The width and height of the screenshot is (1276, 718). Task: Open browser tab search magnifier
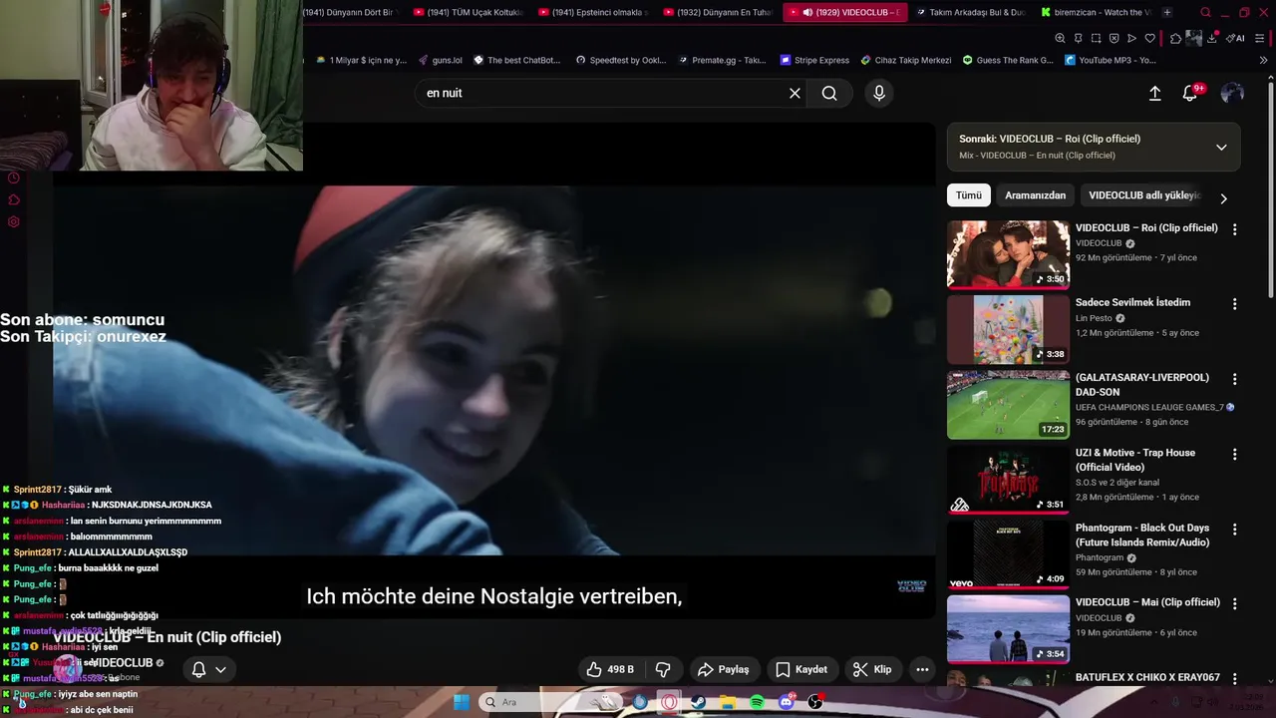point(1205,12)
